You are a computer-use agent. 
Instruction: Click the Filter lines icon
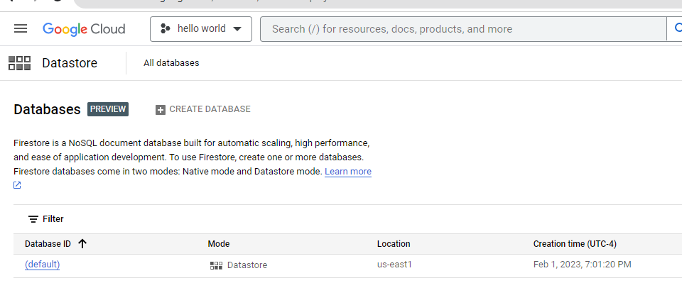tap(33, 219)
